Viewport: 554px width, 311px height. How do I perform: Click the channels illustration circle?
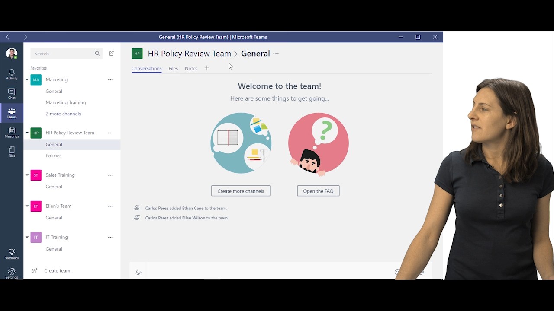click(x=241, y=143)
